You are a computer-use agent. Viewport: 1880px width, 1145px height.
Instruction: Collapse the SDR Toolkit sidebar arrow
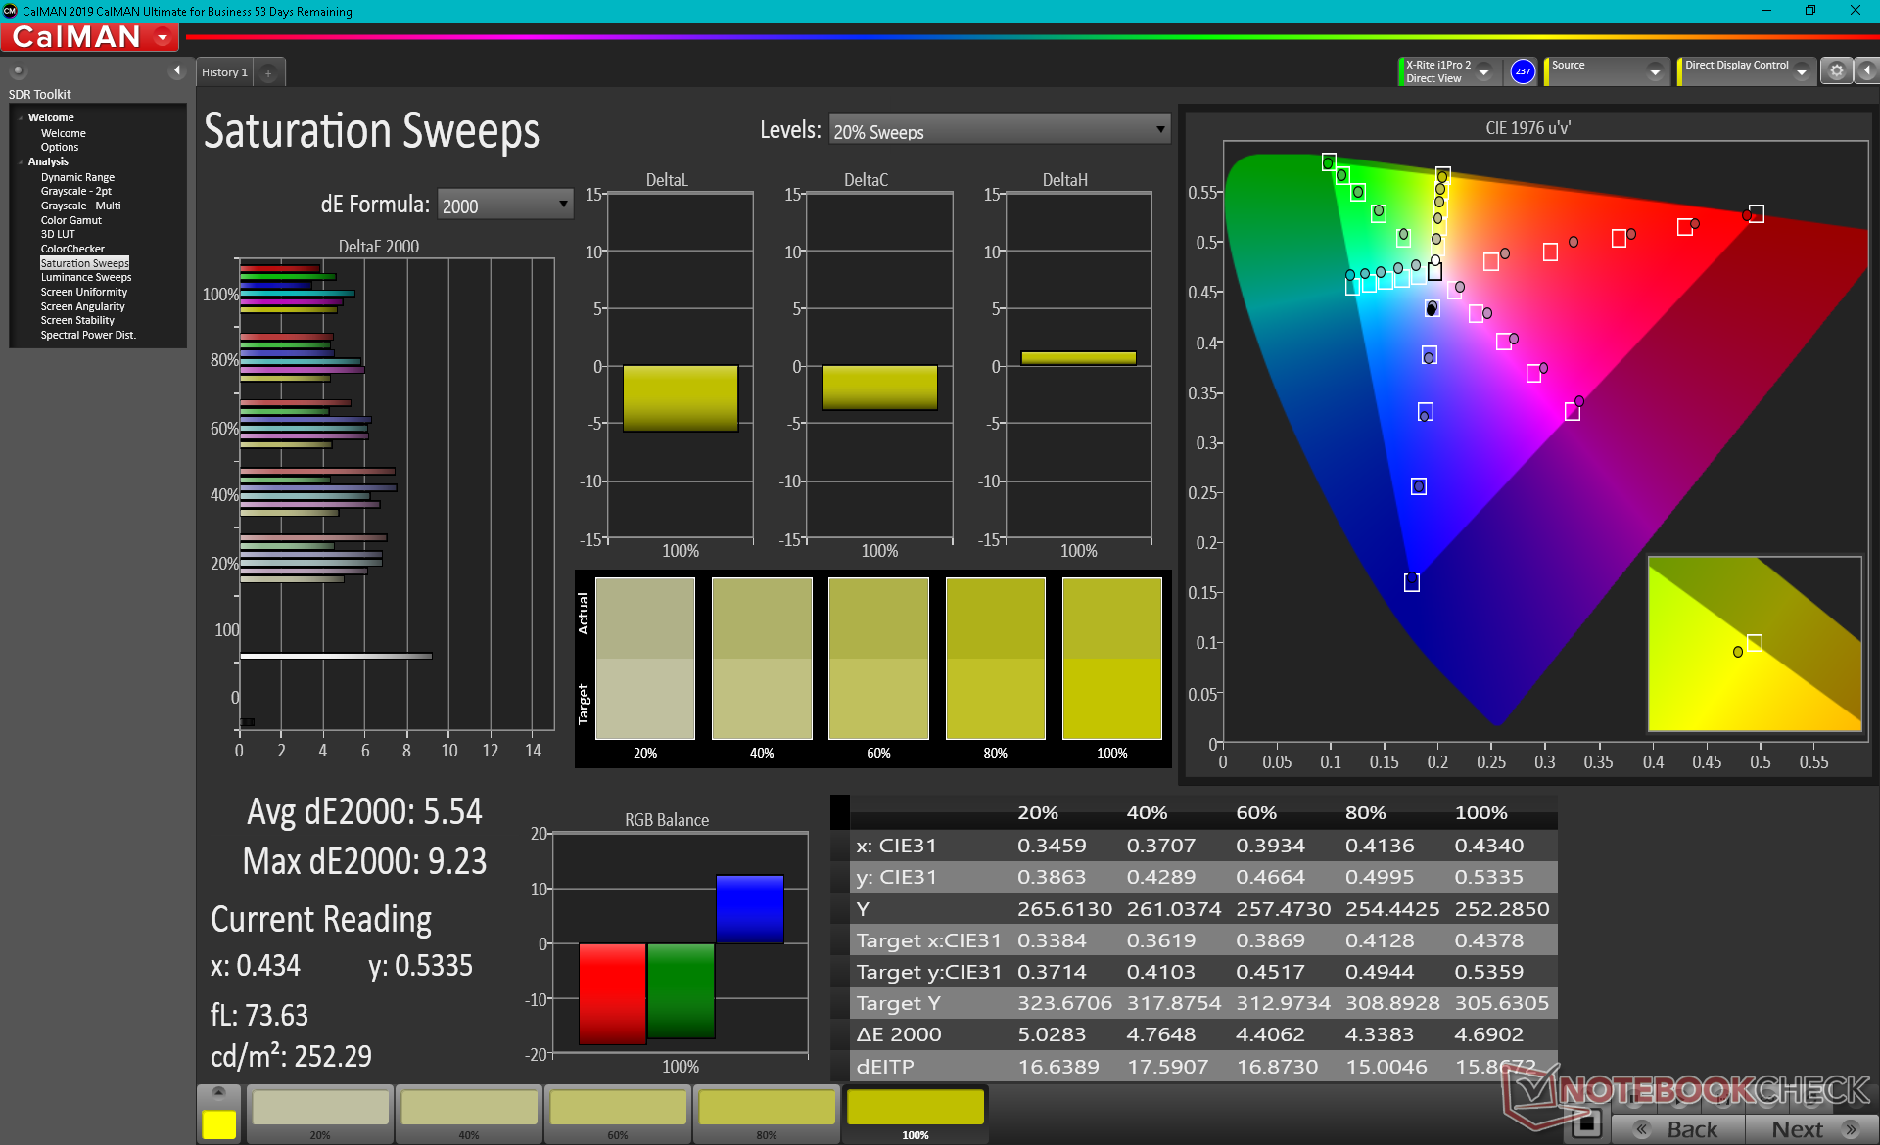176,70
